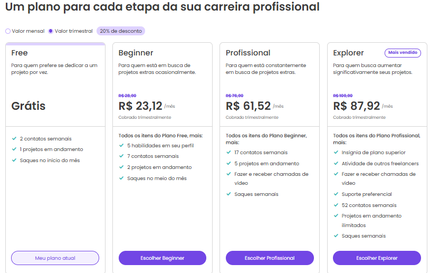Image resolution: width=430 pixels, height=273 pixels.
Task: Click checkmark next to 17 contatos semanais
Action: tap(229, 153)
